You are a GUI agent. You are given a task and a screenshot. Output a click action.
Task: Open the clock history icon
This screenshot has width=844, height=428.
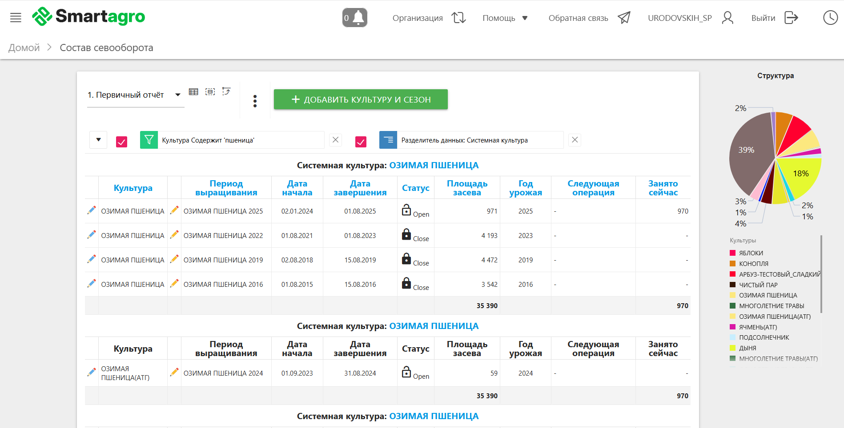pyautogui.click(x=830, y=18)
